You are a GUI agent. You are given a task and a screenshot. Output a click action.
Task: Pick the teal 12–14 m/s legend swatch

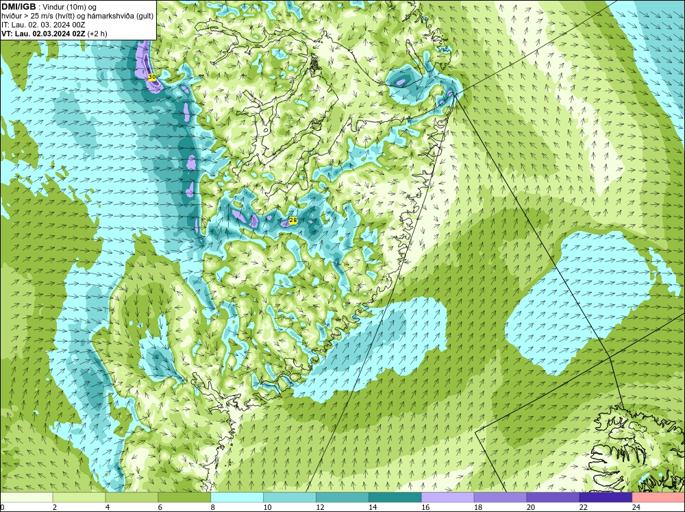click(342, 497)
